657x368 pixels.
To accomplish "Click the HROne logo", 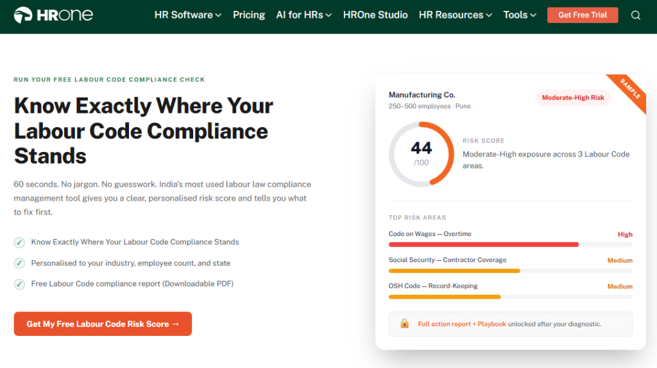I will click(53, 15).
